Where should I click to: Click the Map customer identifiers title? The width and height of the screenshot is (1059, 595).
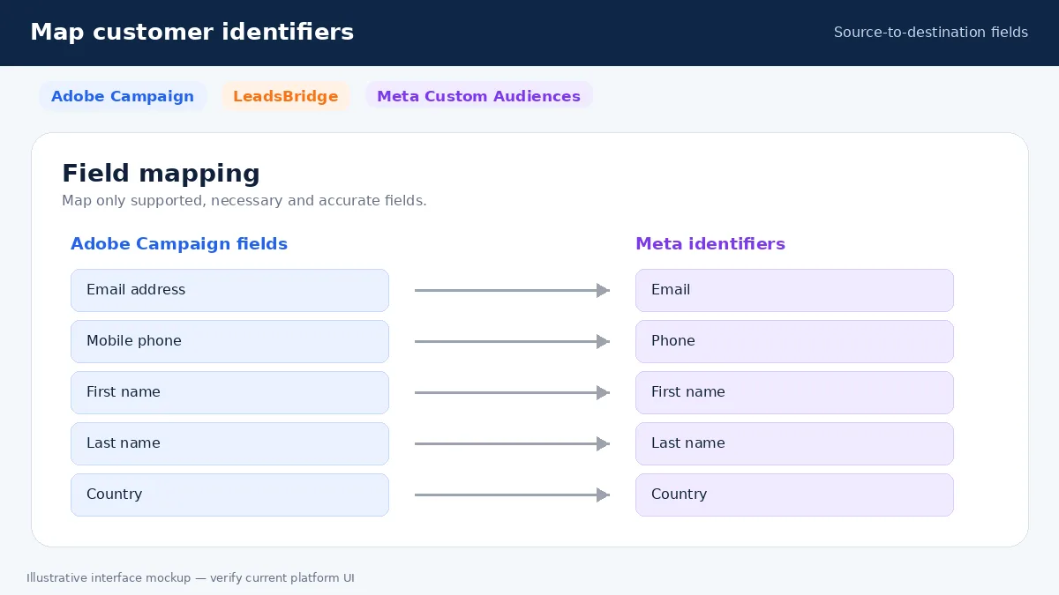click(192, 33)
